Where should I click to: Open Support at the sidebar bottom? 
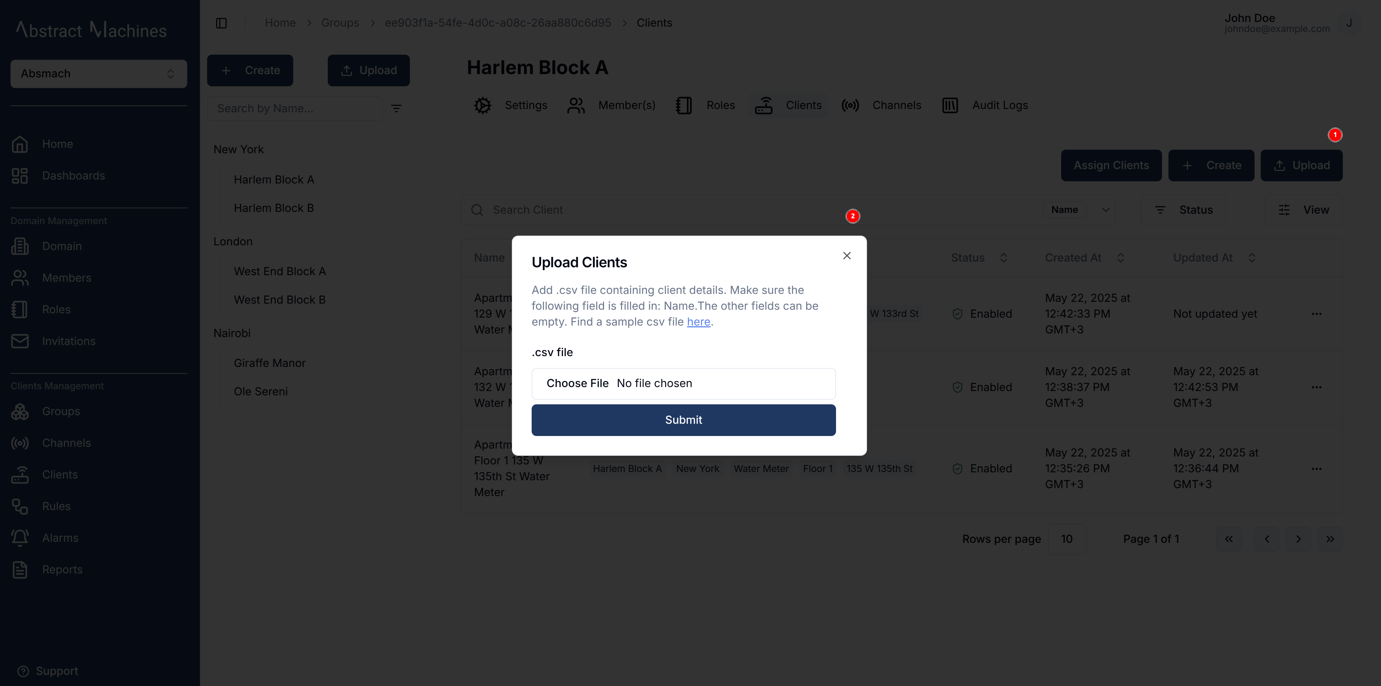48,671
